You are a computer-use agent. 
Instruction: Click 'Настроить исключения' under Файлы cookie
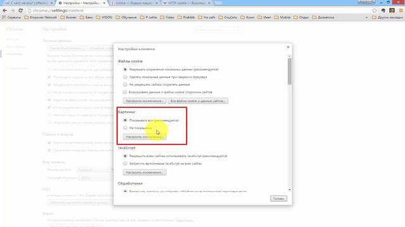tap(144, 101)
